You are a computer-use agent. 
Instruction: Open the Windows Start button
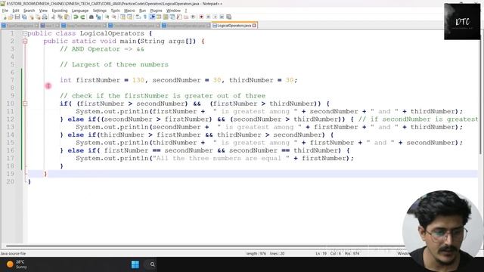(135, 264)
